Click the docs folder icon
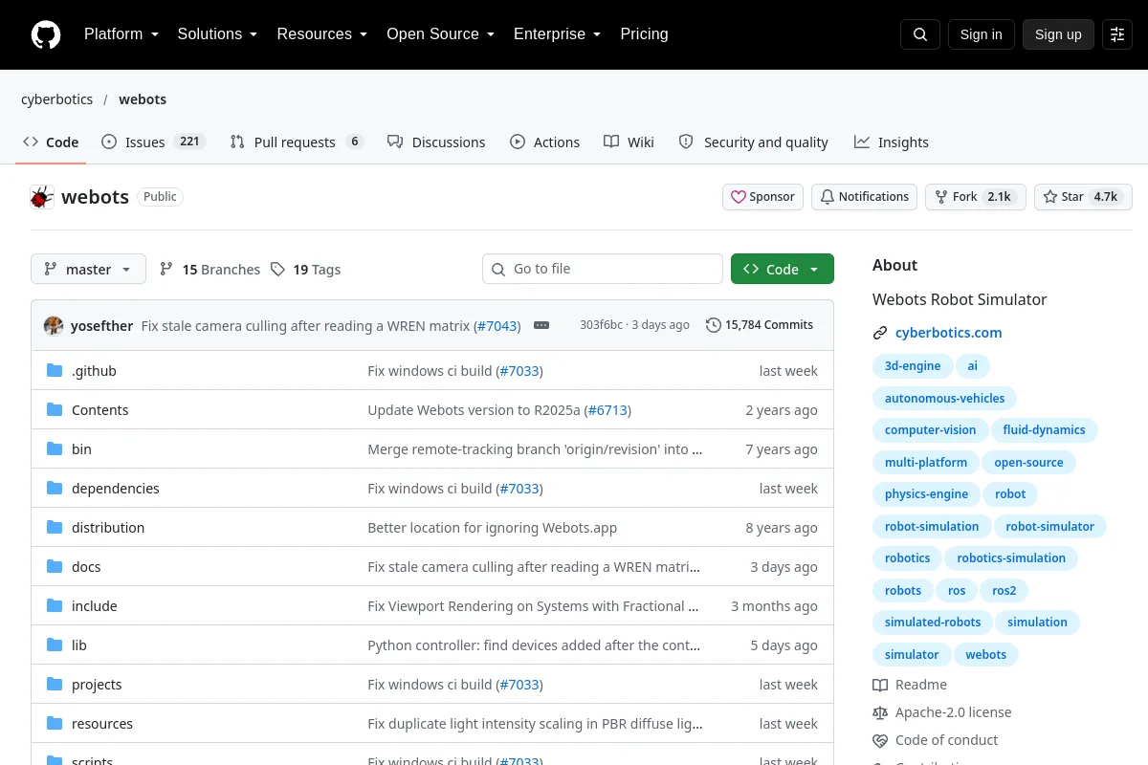The height and width of the screenshot is (765, 1148). click(x=55, y=567)
